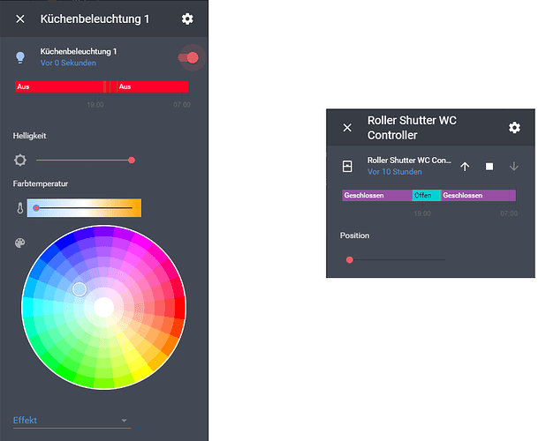Image resolution: width=538 pixels, height=441 pixels.
Task: Close the roller shutter with down arrow
Action: click(x=513, y=167)
